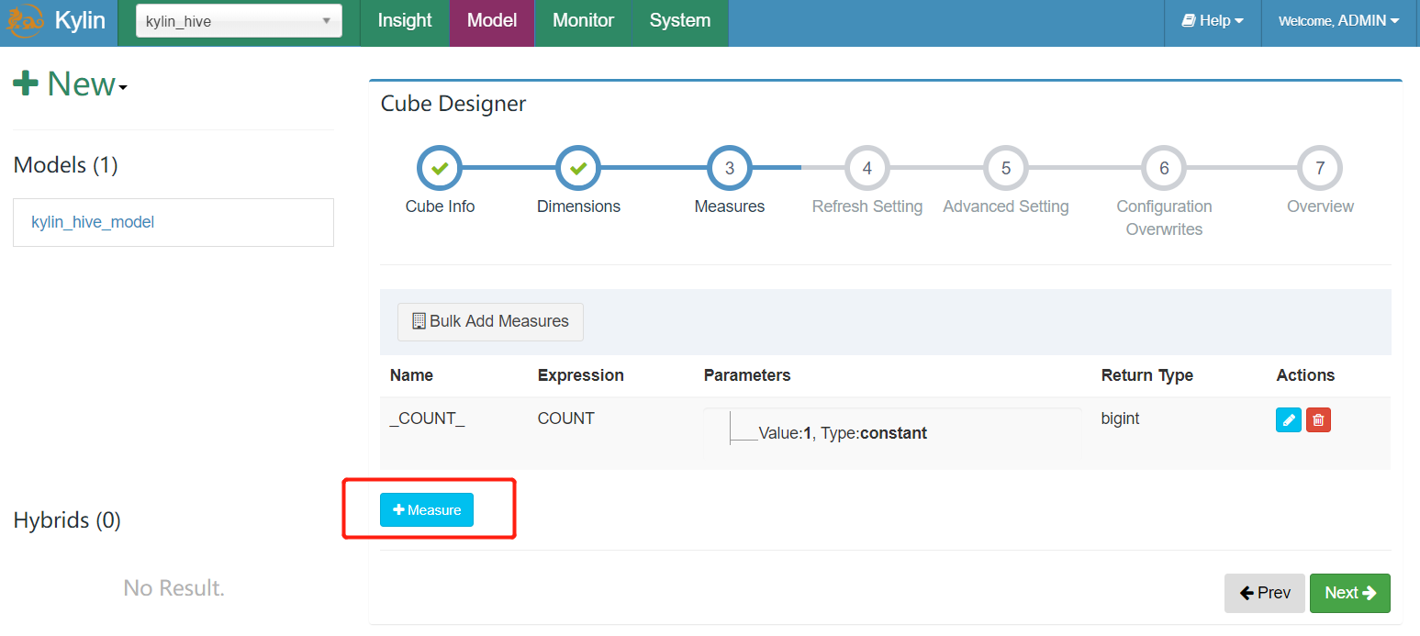Image resolution: width=1420 pixels, height=636 pixels.
Task: Click the Hybrids (0) heading
Action: 67,520
